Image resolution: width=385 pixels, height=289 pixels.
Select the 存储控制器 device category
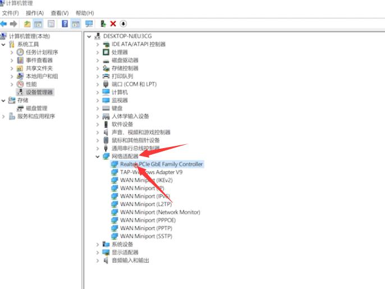[x=125, y=68]
